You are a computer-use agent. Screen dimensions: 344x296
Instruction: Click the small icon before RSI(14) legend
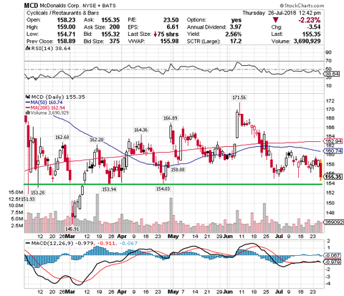coord(27,49)
